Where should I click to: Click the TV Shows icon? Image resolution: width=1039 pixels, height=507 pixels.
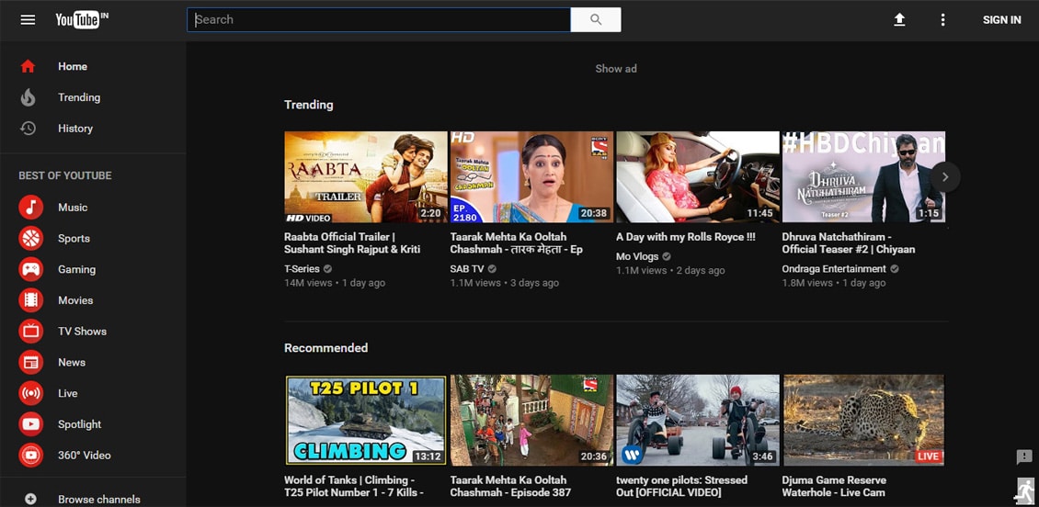[31, 331]
